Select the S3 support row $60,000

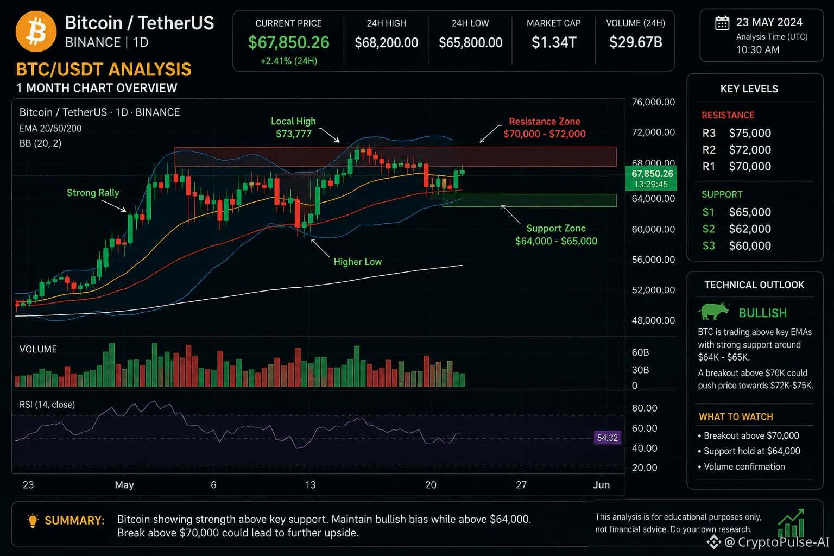pos(737,246)
